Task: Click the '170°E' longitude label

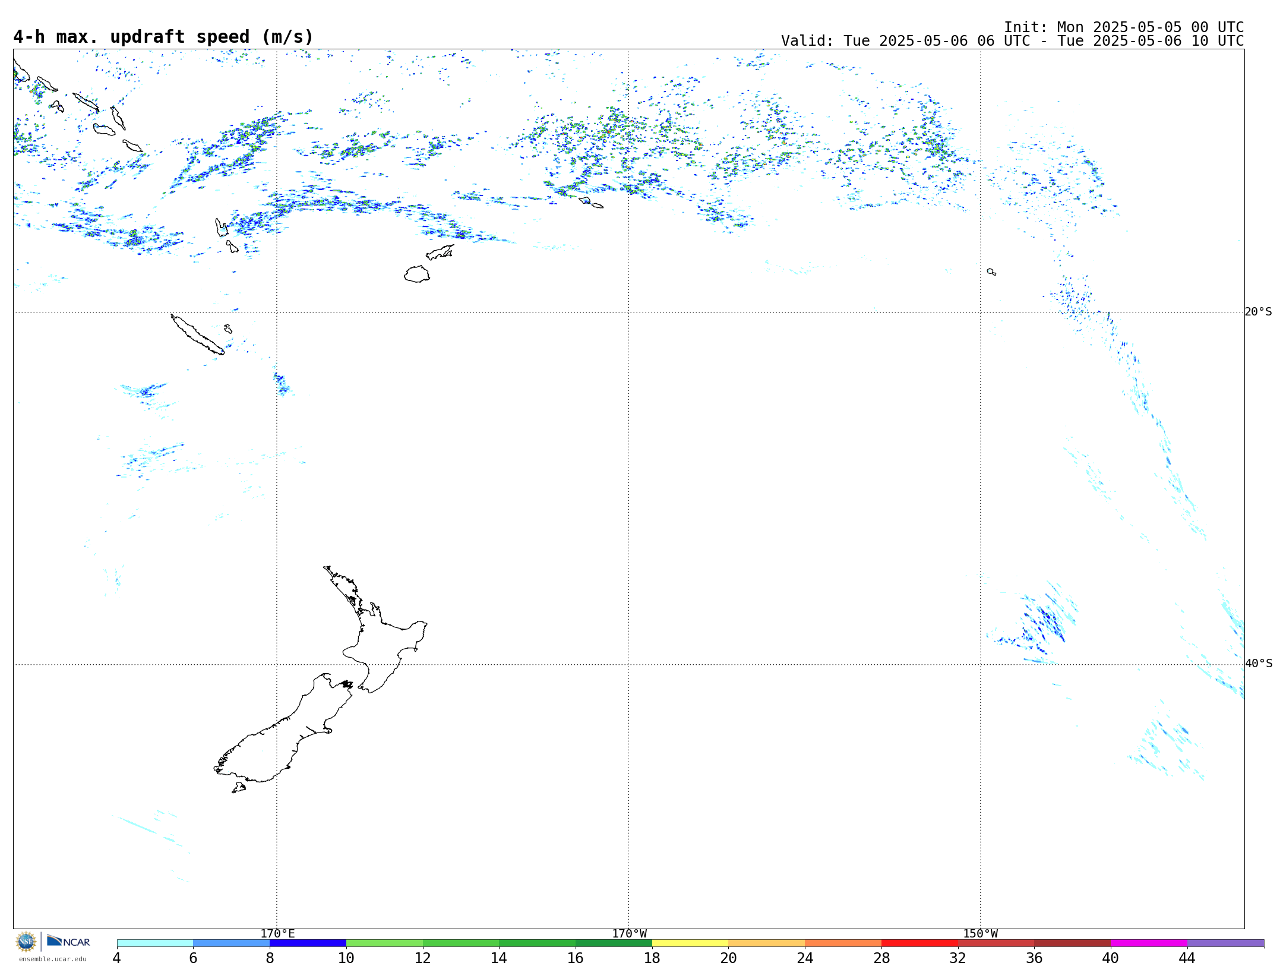Action: click(x=277, y=933)
